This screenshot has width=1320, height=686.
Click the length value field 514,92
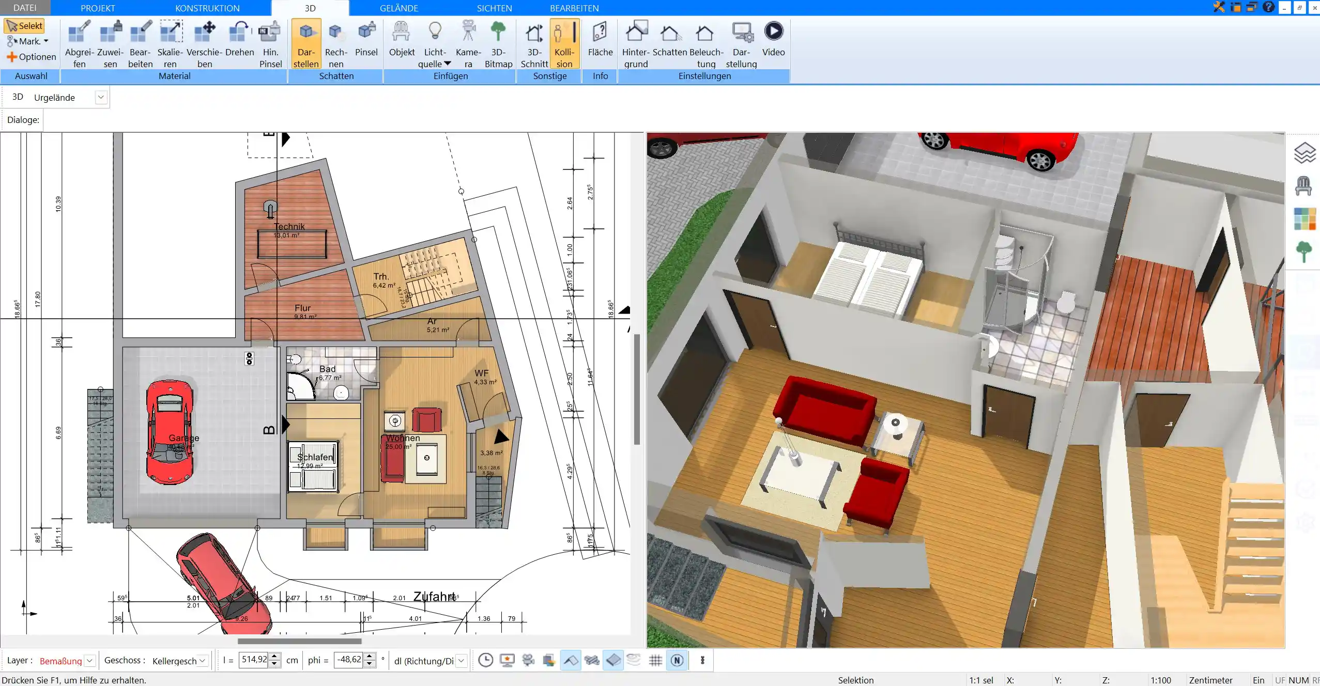(254, 660)
